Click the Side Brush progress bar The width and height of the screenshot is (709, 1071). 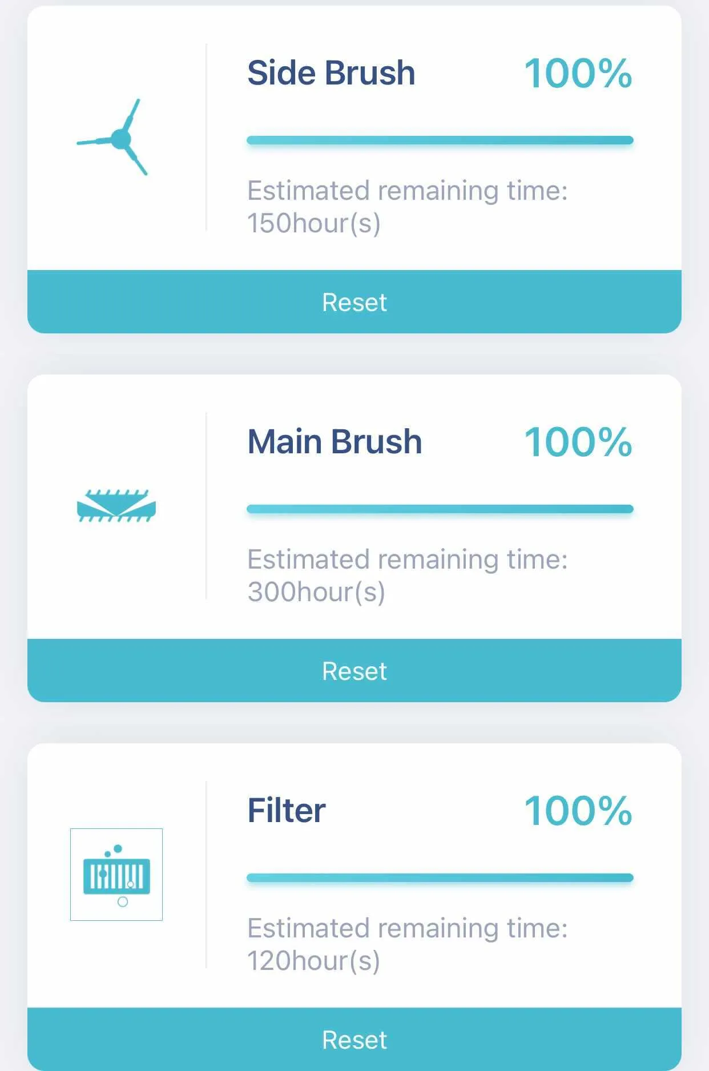tap(440, 140)
